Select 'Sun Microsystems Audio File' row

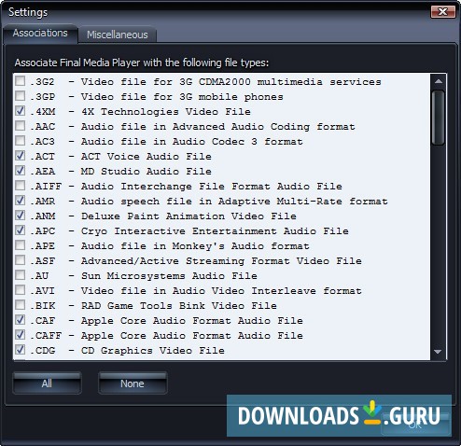[x=169, y=276]
